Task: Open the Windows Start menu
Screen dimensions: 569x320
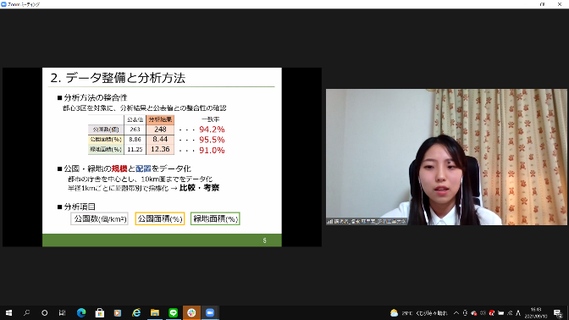Action: 8,312
